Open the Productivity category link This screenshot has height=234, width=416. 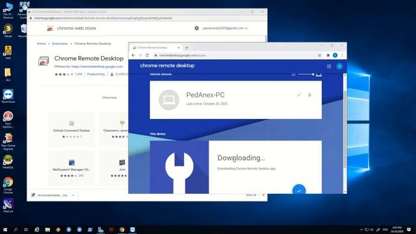96,74
